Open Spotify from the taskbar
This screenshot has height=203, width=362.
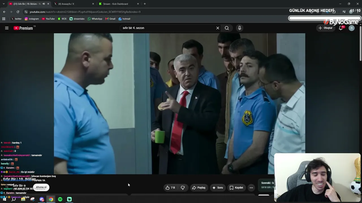coord(60,199)
